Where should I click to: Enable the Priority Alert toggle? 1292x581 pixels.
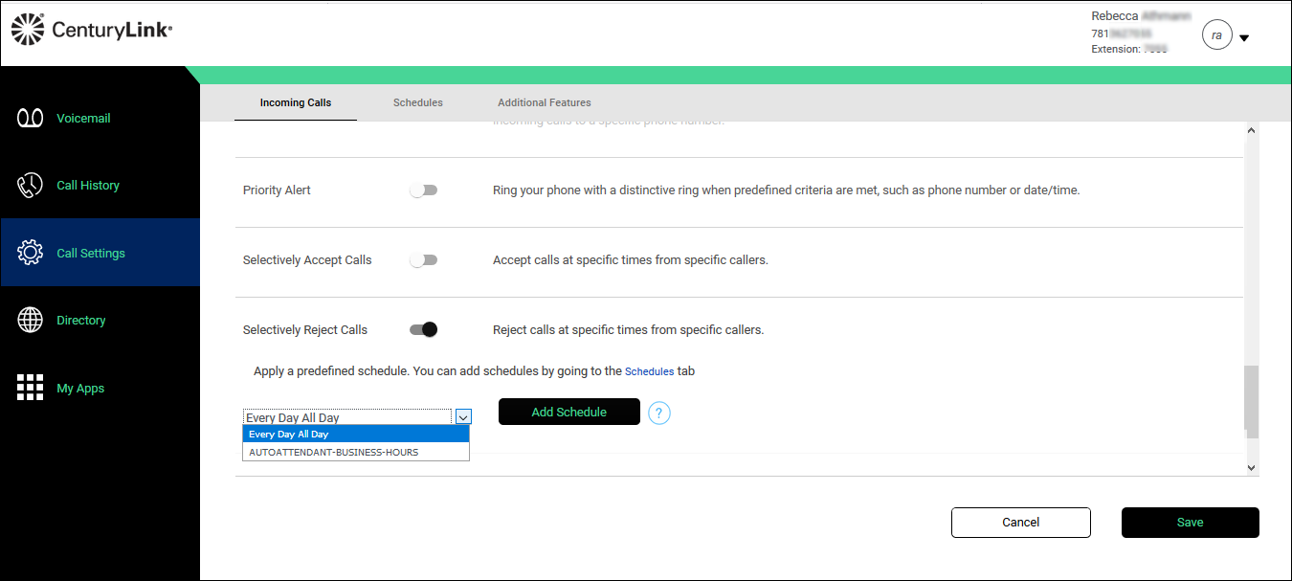point(423,190)
